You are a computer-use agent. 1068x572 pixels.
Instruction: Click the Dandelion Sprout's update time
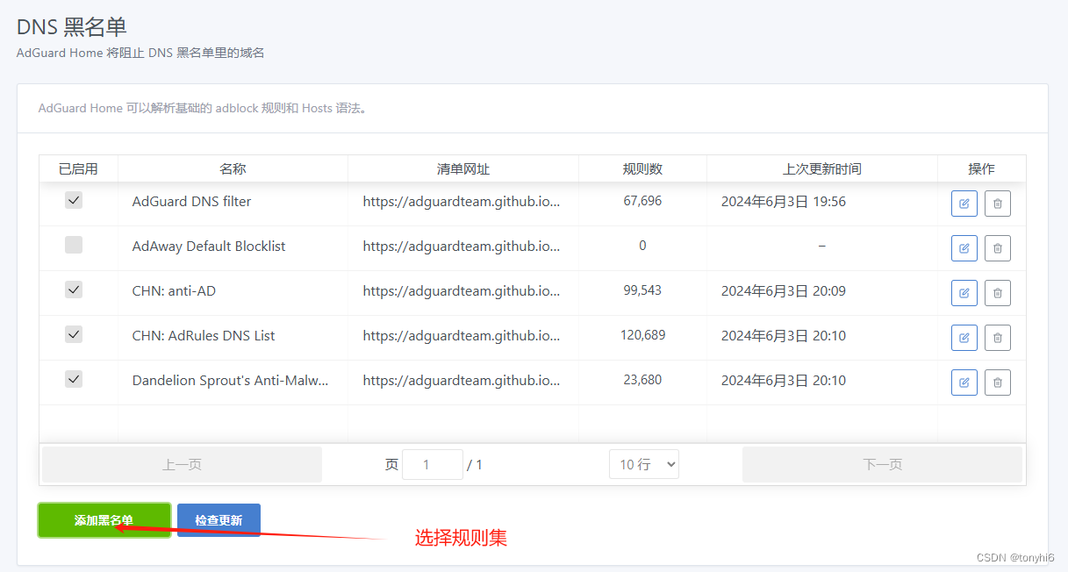pyautogui.click(x=784, y=380)
